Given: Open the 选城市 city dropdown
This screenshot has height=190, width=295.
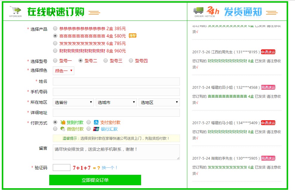Looking at the screenshot, I should tap(116, 102).
